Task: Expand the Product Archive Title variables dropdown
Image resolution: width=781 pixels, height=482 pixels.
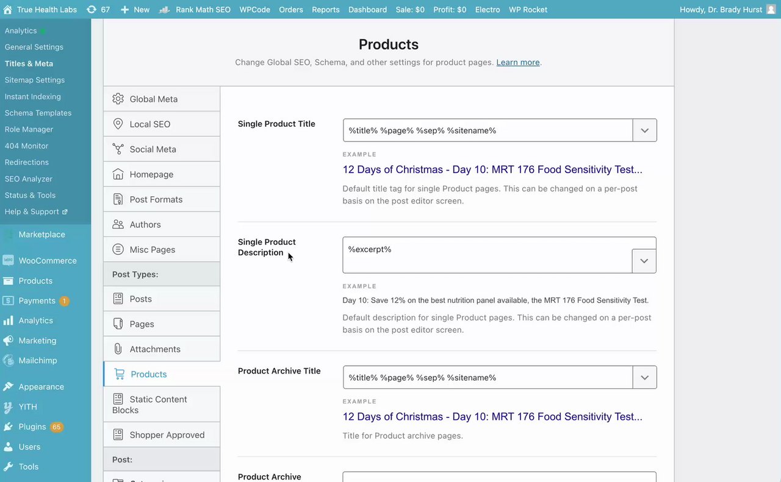Action: click(x=644, y=377)
